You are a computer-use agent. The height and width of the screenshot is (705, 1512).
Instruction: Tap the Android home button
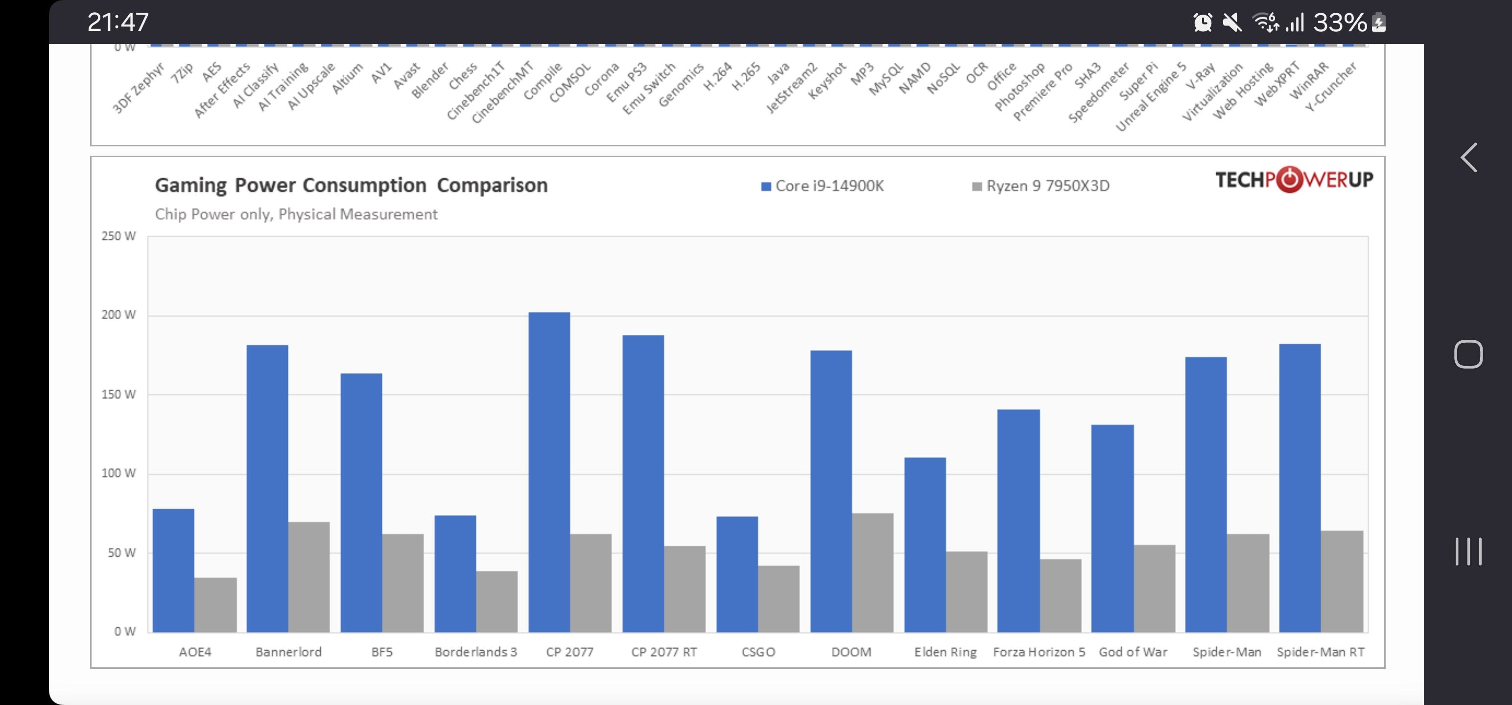(1468, 354)
